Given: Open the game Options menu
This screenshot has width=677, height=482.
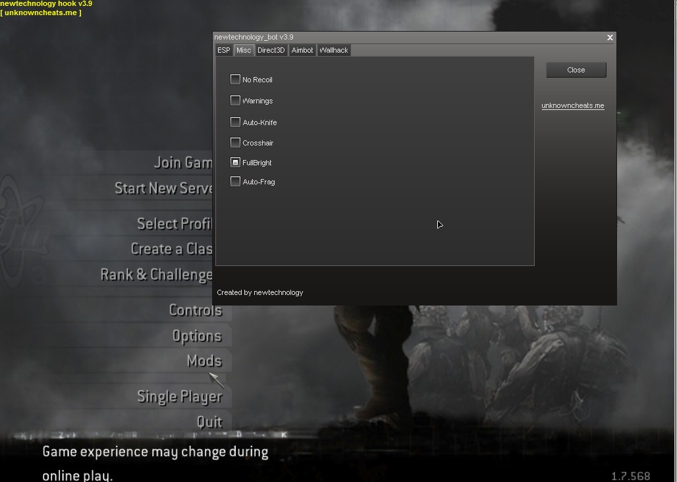Looking at the screenshot, I should (197, 336).
